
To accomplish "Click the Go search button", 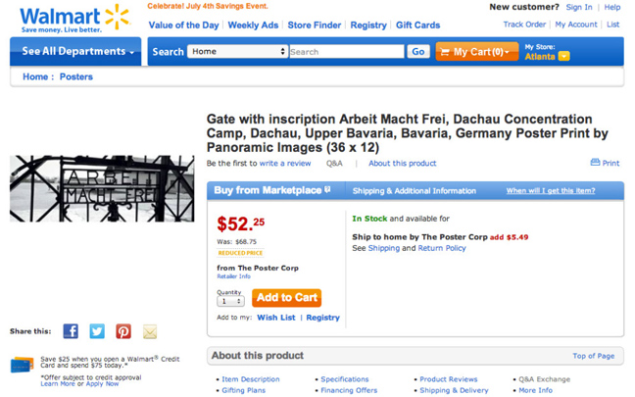I will [418, 52].
